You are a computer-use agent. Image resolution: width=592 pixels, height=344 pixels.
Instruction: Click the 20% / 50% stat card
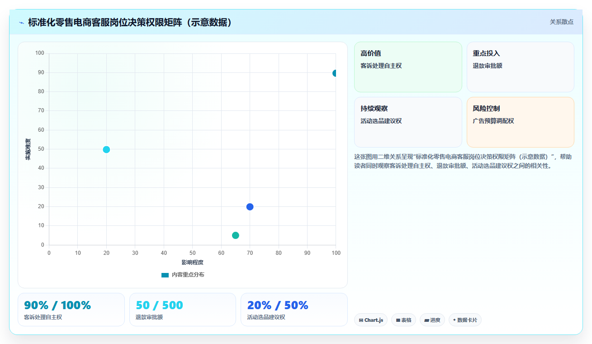[294, 310]
